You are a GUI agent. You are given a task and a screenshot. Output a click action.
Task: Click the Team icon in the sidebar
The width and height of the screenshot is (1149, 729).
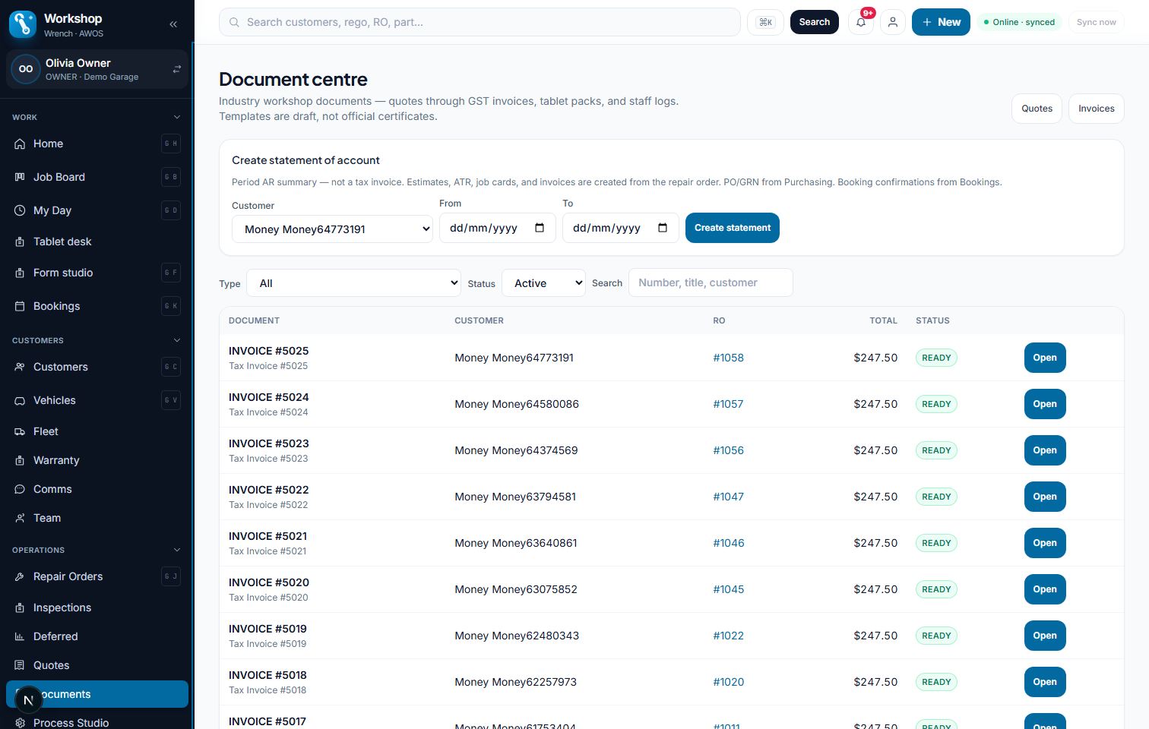tap(20, 518)
